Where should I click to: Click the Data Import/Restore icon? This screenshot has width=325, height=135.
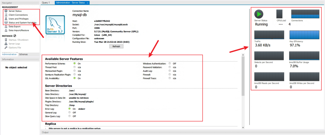coord(6,30)
